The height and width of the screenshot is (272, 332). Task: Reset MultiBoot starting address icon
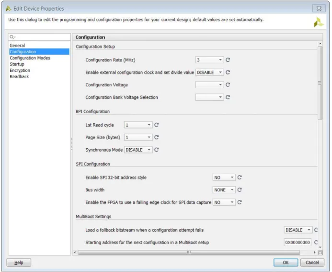coord(316,242)
